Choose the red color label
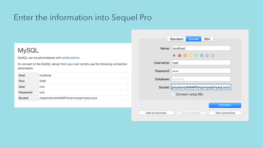 (x=180, y=55)
